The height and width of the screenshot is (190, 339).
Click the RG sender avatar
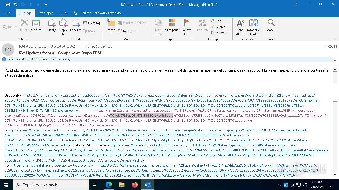click(x=8, y=50)
